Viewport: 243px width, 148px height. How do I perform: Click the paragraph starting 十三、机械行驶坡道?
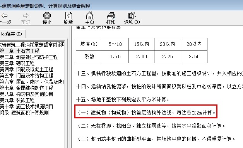(x=159, y=73)
